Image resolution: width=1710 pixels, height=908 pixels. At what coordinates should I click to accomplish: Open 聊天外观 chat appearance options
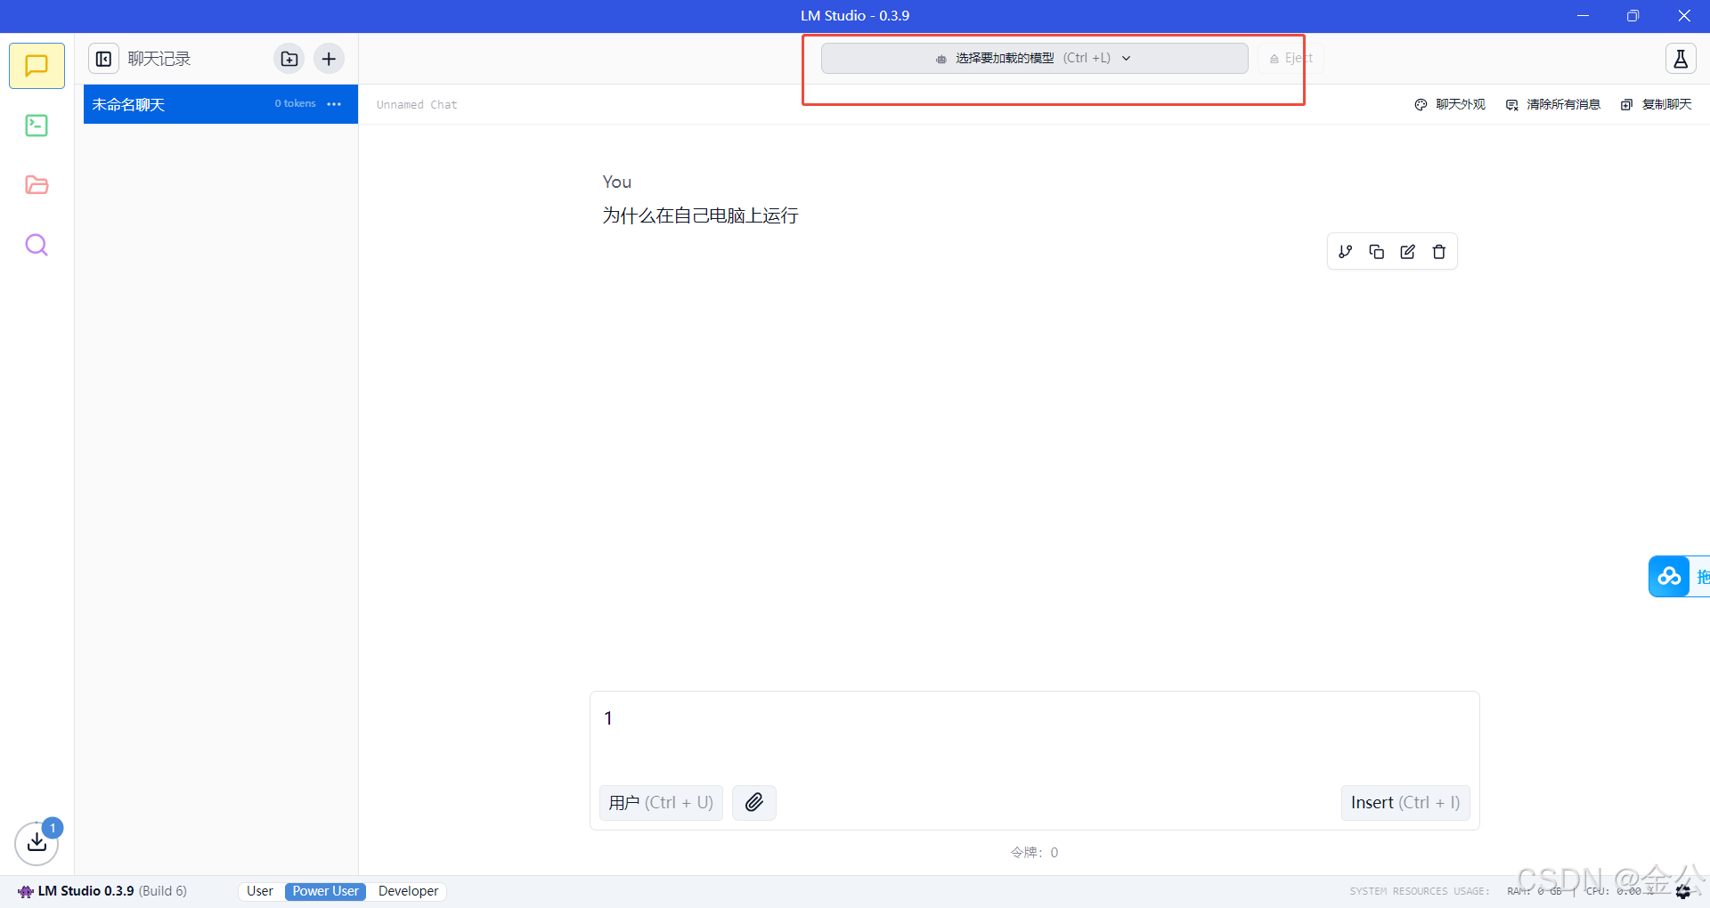click(1450, 104)
